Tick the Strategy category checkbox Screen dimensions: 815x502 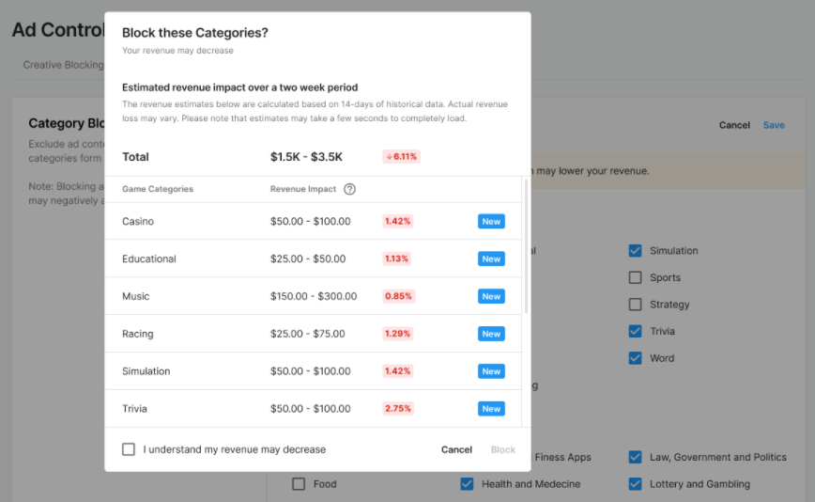(x=636, y=305)
